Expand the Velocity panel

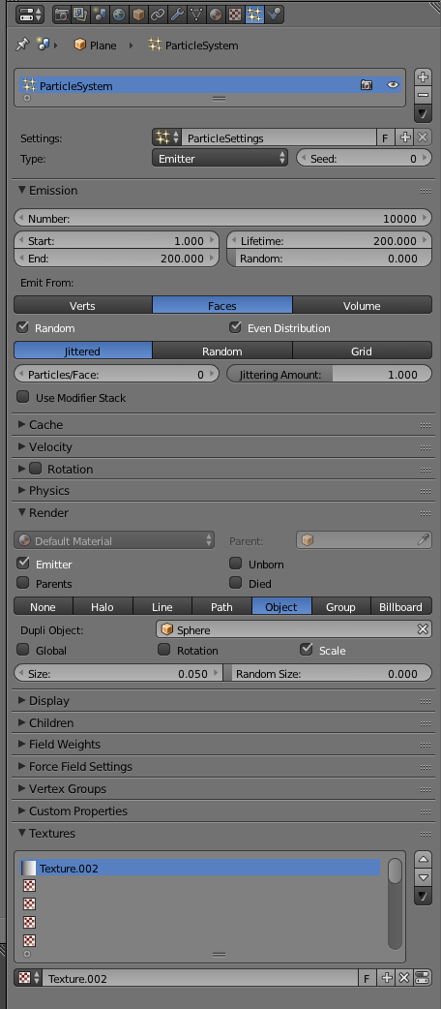pyautogui.click(x=22, y=446)
